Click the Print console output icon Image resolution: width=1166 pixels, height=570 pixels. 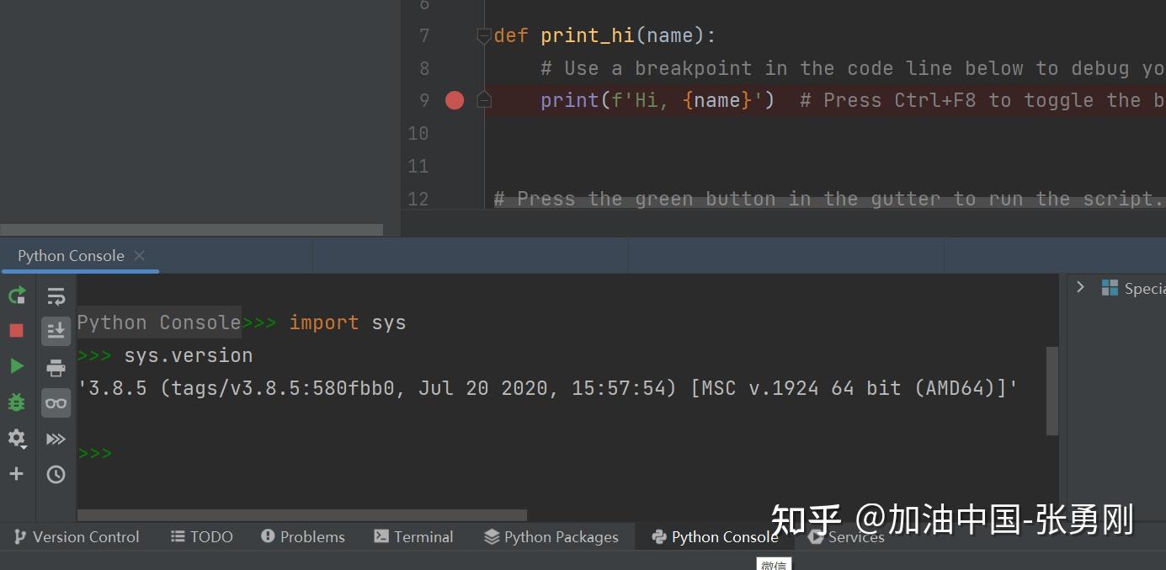(x=56, y=366)
